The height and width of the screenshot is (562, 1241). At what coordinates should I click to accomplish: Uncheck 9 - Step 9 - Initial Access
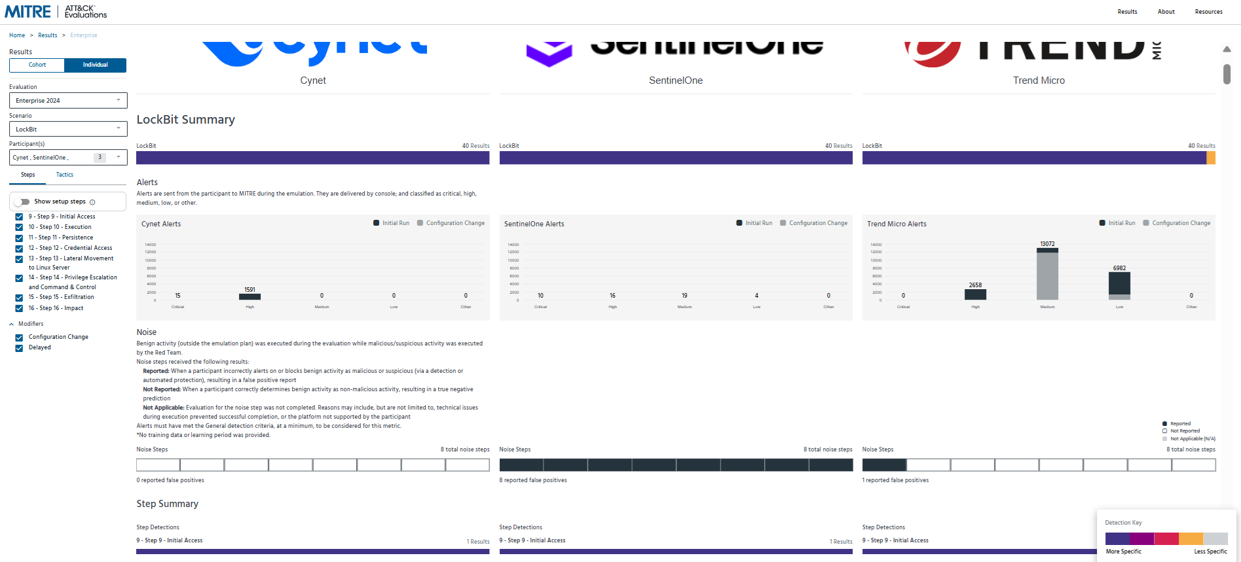[x=19, y=217]
